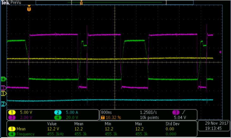Click the Value column header in measurements
This screenshot has width=231, height=138.
(x=52, y=124)
